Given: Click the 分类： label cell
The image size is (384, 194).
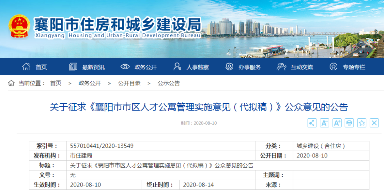Looking at the screenshot, I should (274, 146).
